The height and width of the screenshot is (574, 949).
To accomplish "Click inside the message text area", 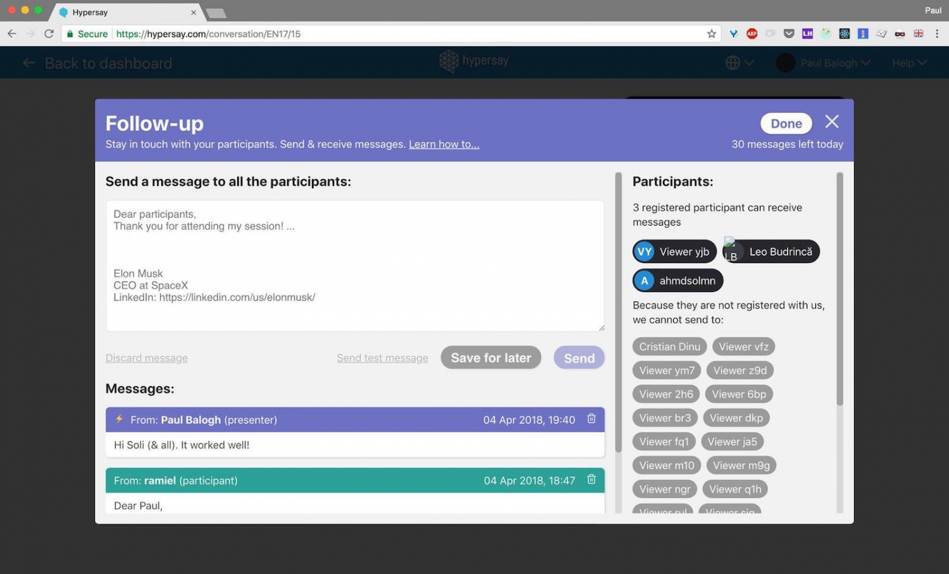I will (354, 266).
